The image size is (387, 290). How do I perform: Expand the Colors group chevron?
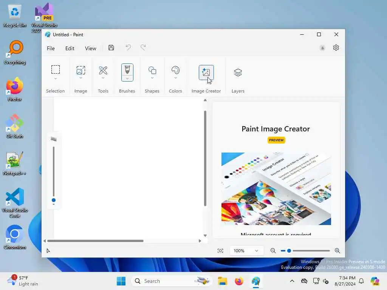click(175, 78)
